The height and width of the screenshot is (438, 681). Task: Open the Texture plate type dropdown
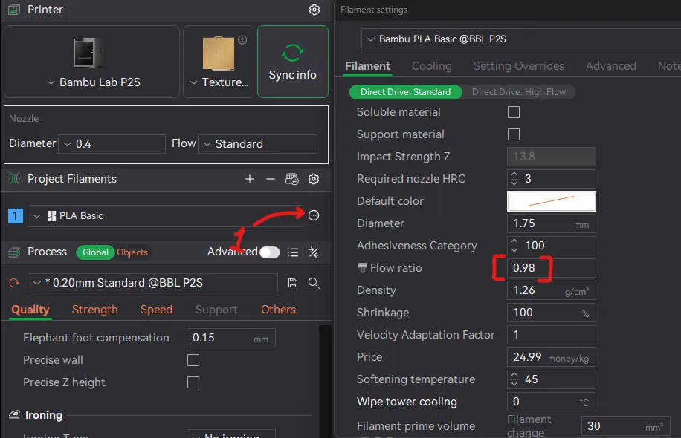pyautogui.click(x=219, y=82)
